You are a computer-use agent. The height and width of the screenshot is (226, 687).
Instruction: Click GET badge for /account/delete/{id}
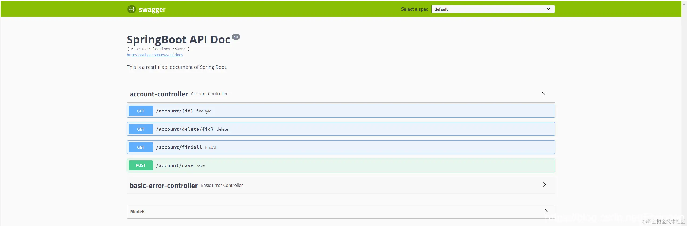point(141,129)
